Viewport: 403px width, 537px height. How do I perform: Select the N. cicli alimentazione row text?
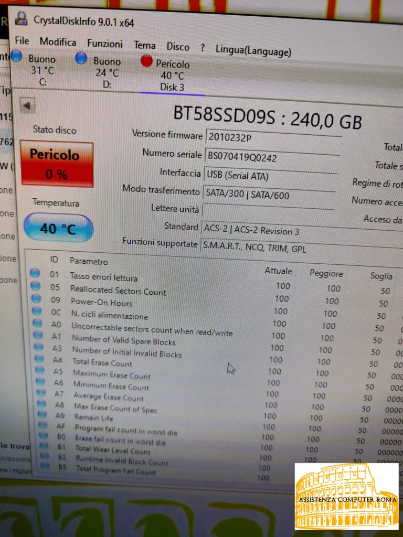[x=109, y=315]
